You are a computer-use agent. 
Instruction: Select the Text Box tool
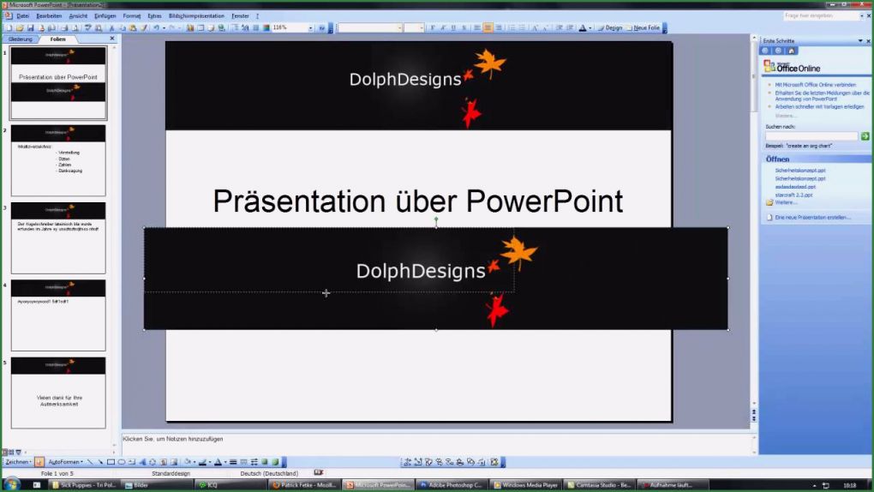pyautogui.click(x=132, y=462)
